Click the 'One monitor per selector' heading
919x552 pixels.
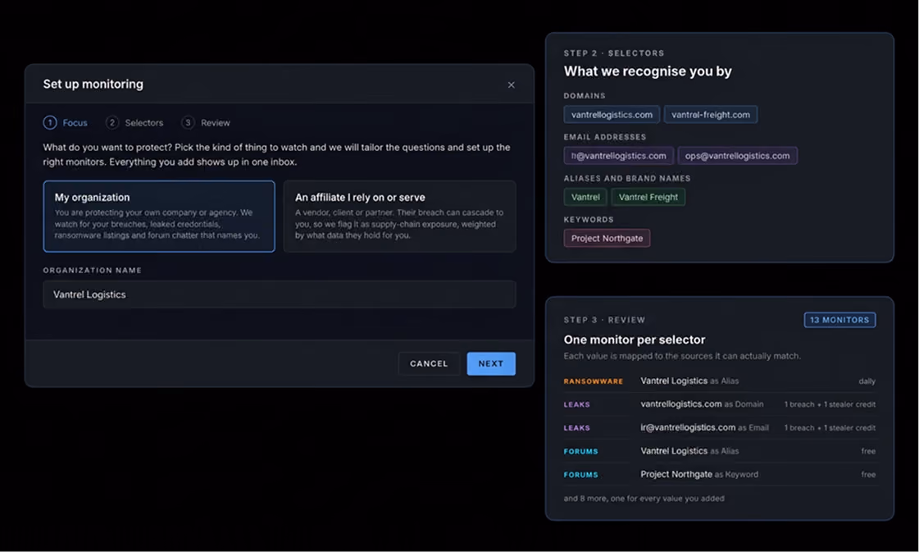635,340
